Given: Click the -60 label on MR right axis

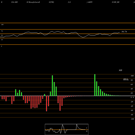Looking at the screenshot, I should click(x=132, y=110).
